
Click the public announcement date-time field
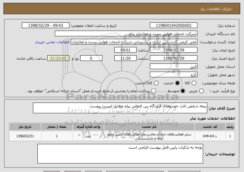[46, 26]
